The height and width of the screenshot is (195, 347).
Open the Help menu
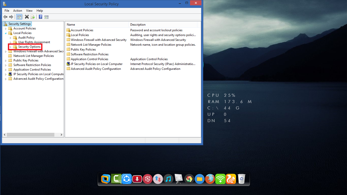(40, 11)
